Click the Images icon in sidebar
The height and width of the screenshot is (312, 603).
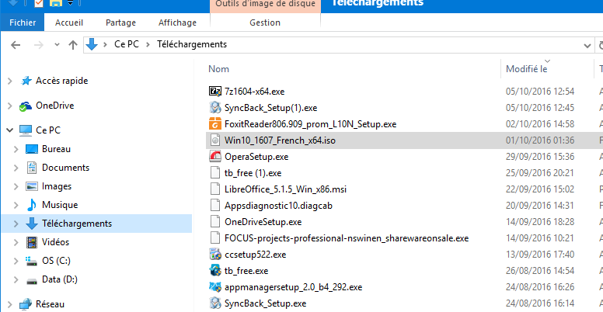tap(32, 186)
